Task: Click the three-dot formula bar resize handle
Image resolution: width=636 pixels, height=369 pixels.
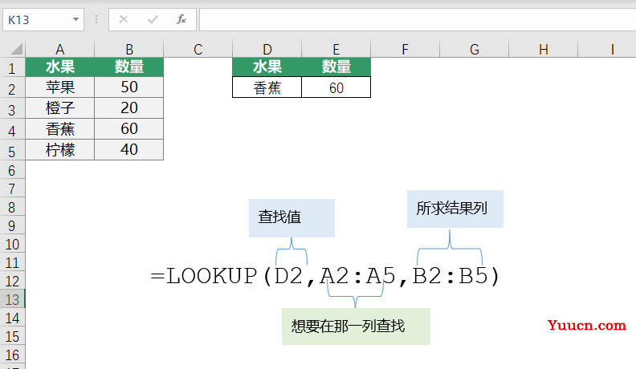Action: point(96,19)
